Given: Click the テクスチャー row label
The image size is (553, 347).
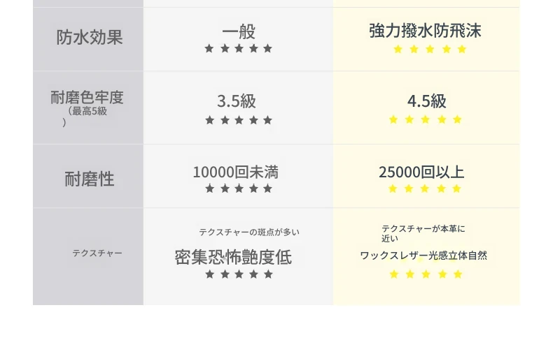Looking at the screenshot, I should tap(97, 253).
